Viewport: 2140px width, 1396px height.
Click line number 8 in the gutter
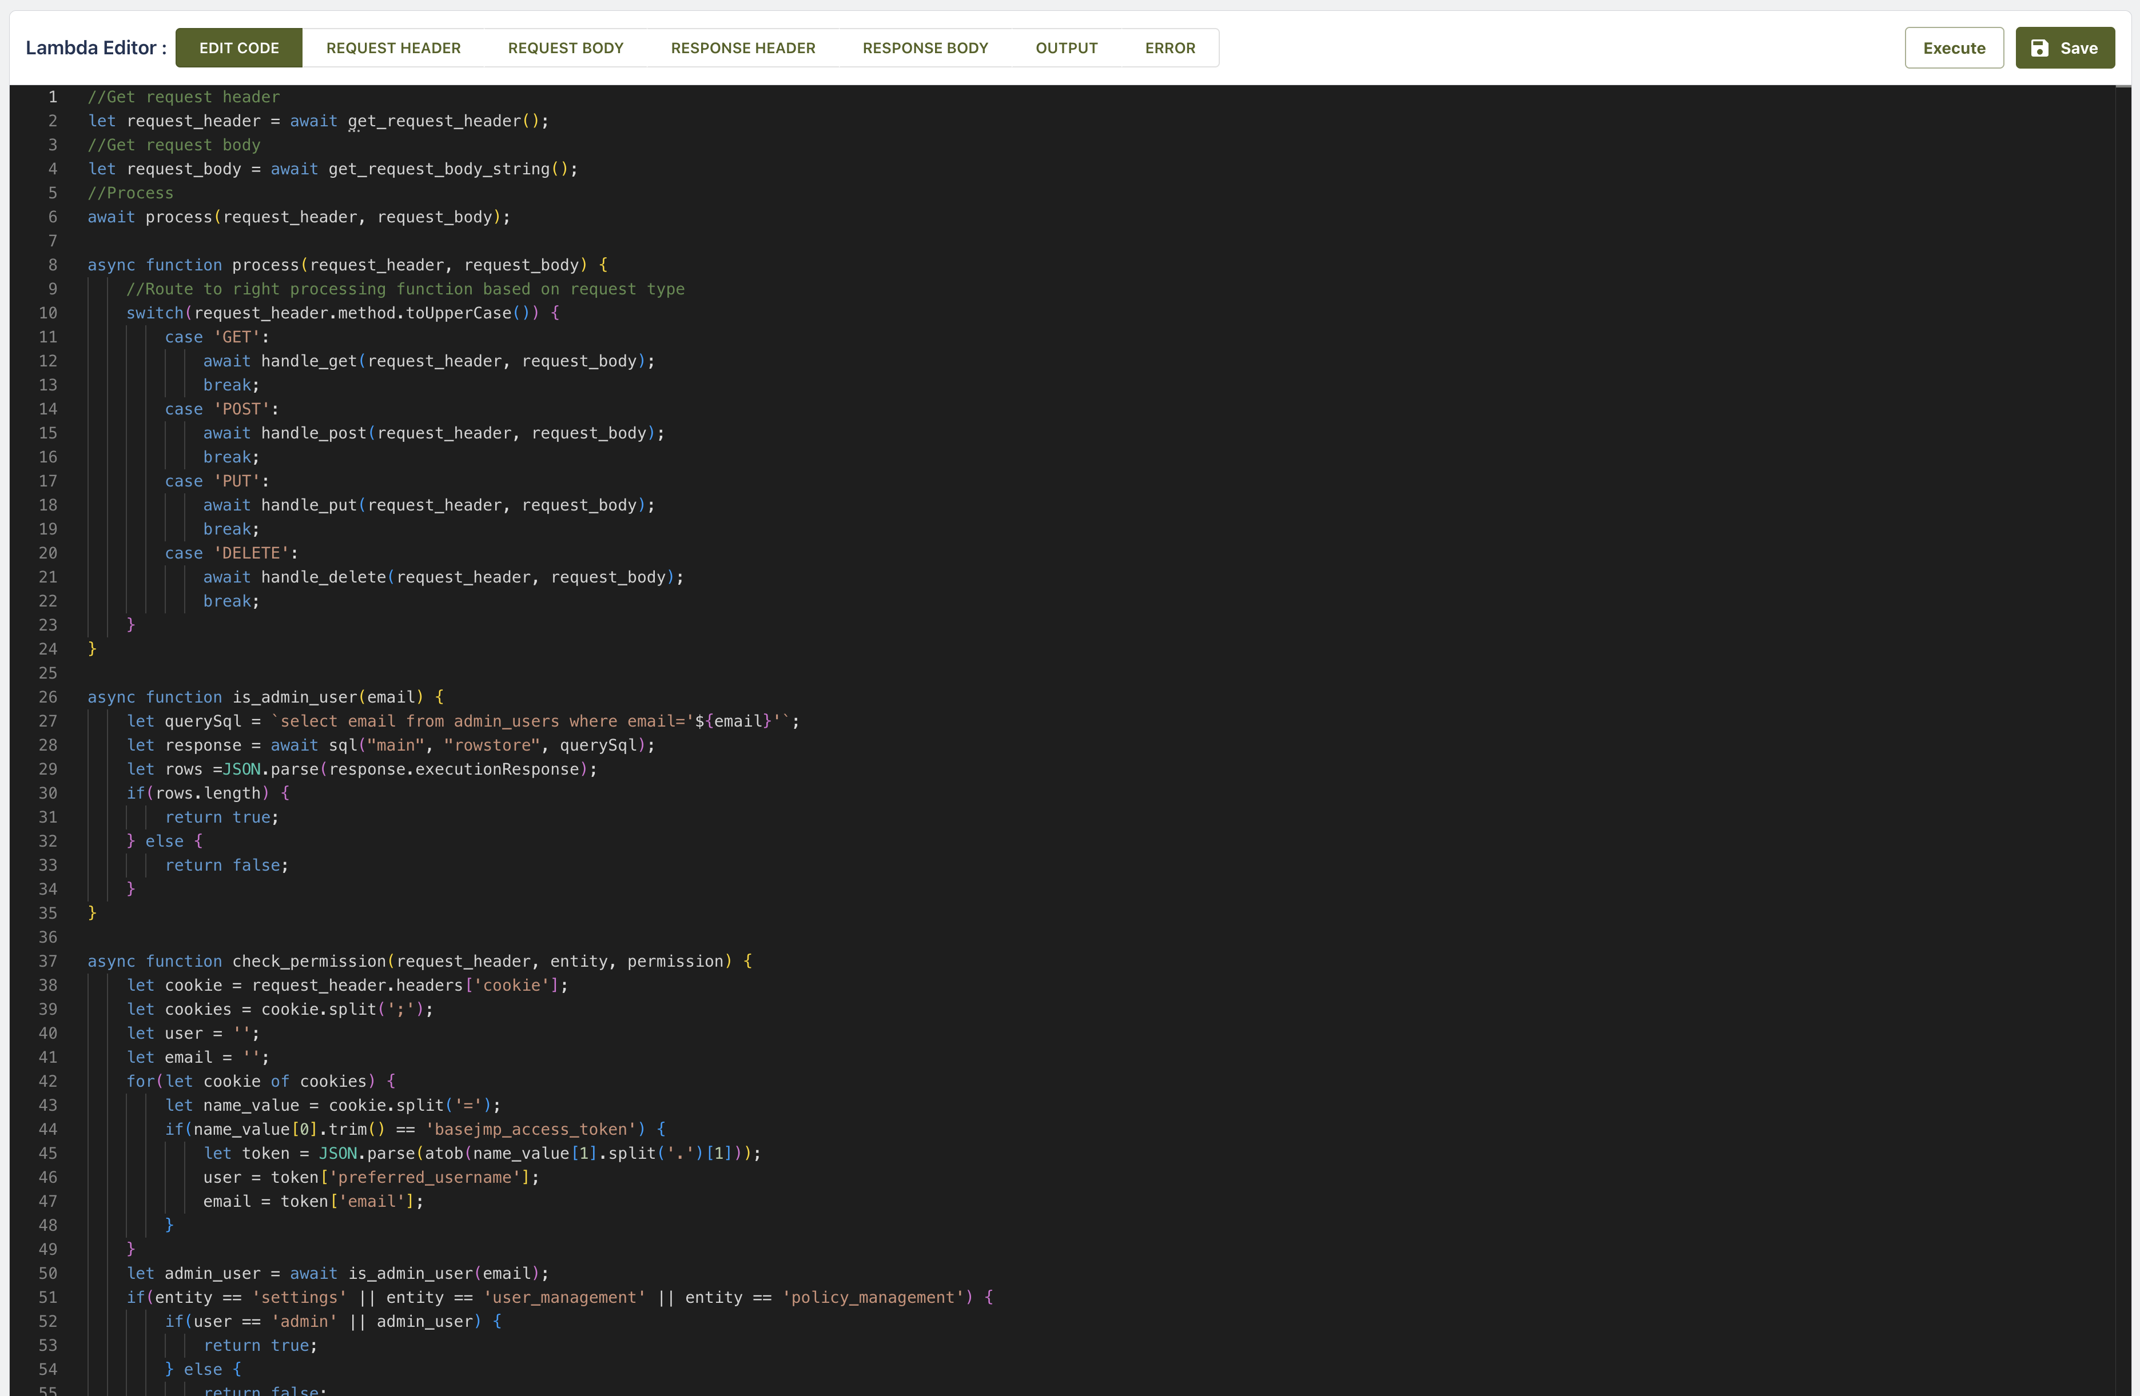tap(52, 265)
